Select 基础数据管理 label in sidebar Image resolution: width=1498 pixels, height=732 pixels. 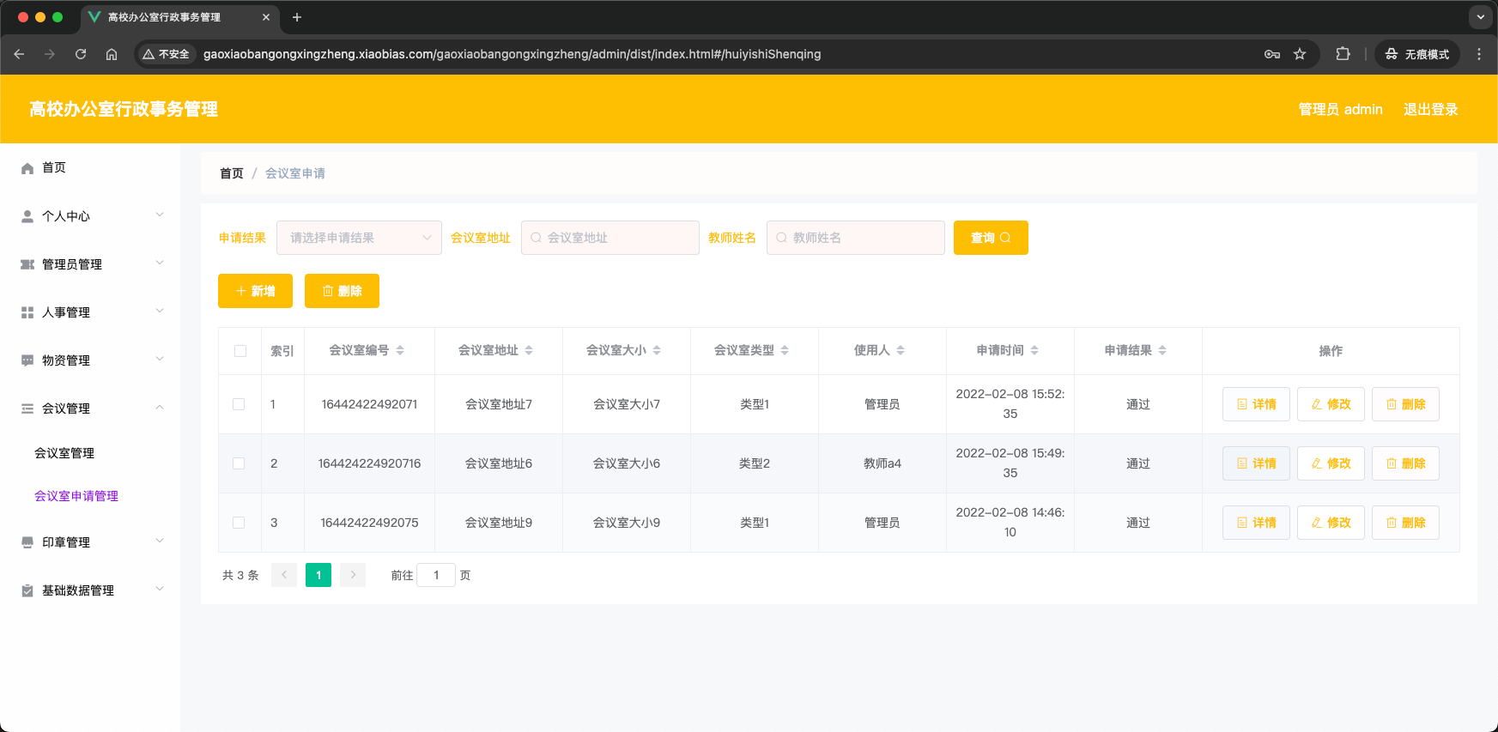click(78, 590)
